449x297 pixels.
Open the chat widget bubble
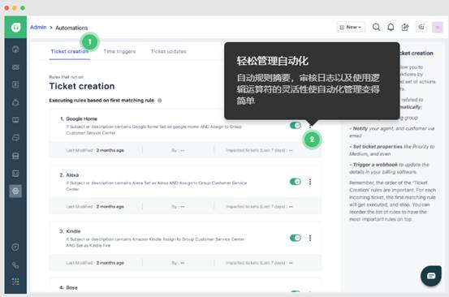(431, 276)
